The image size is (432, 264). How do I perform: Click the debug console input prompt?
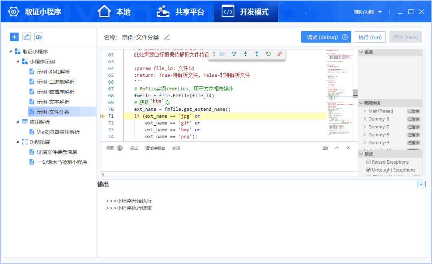229,174
